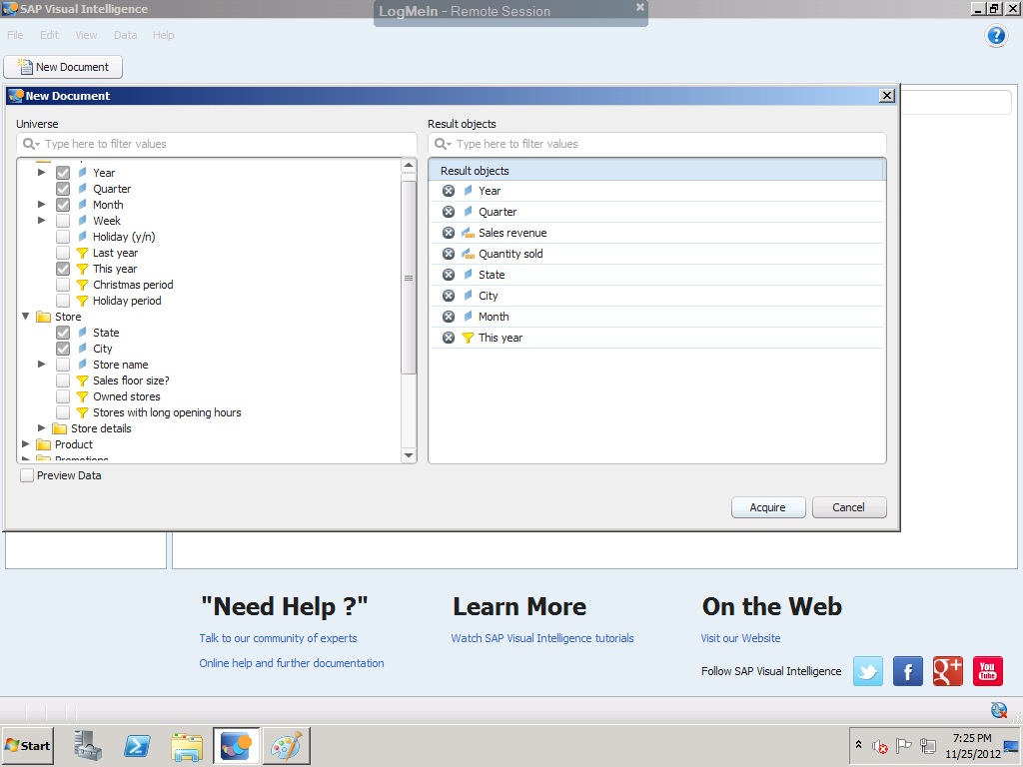Open Windows Explorer from the taskbar

(187, 745)
